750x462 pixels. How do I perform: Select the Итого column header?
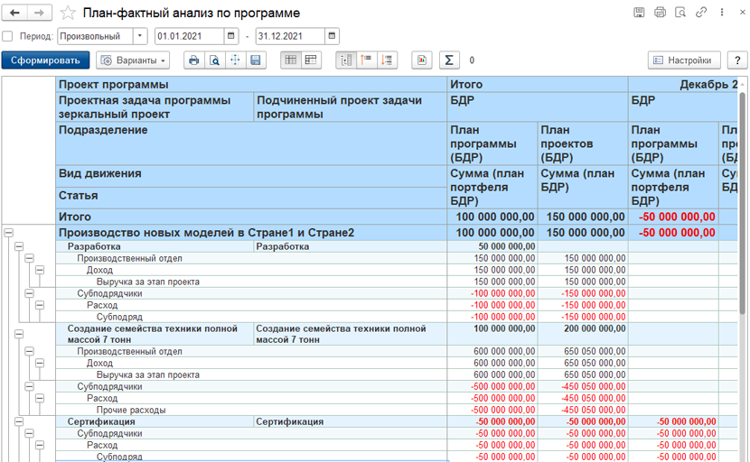point(538,85)
